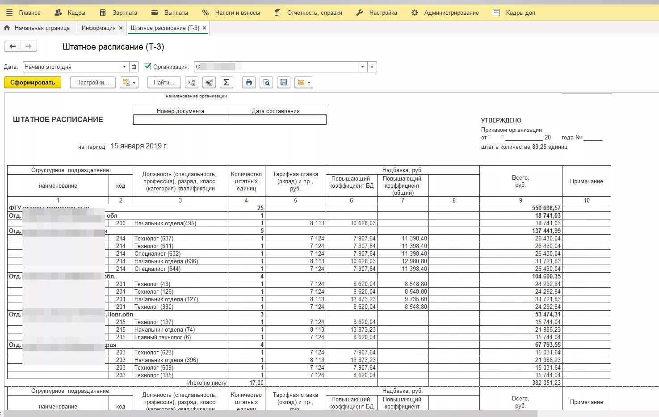Save report with floppy disk icon

pos(283,83)
